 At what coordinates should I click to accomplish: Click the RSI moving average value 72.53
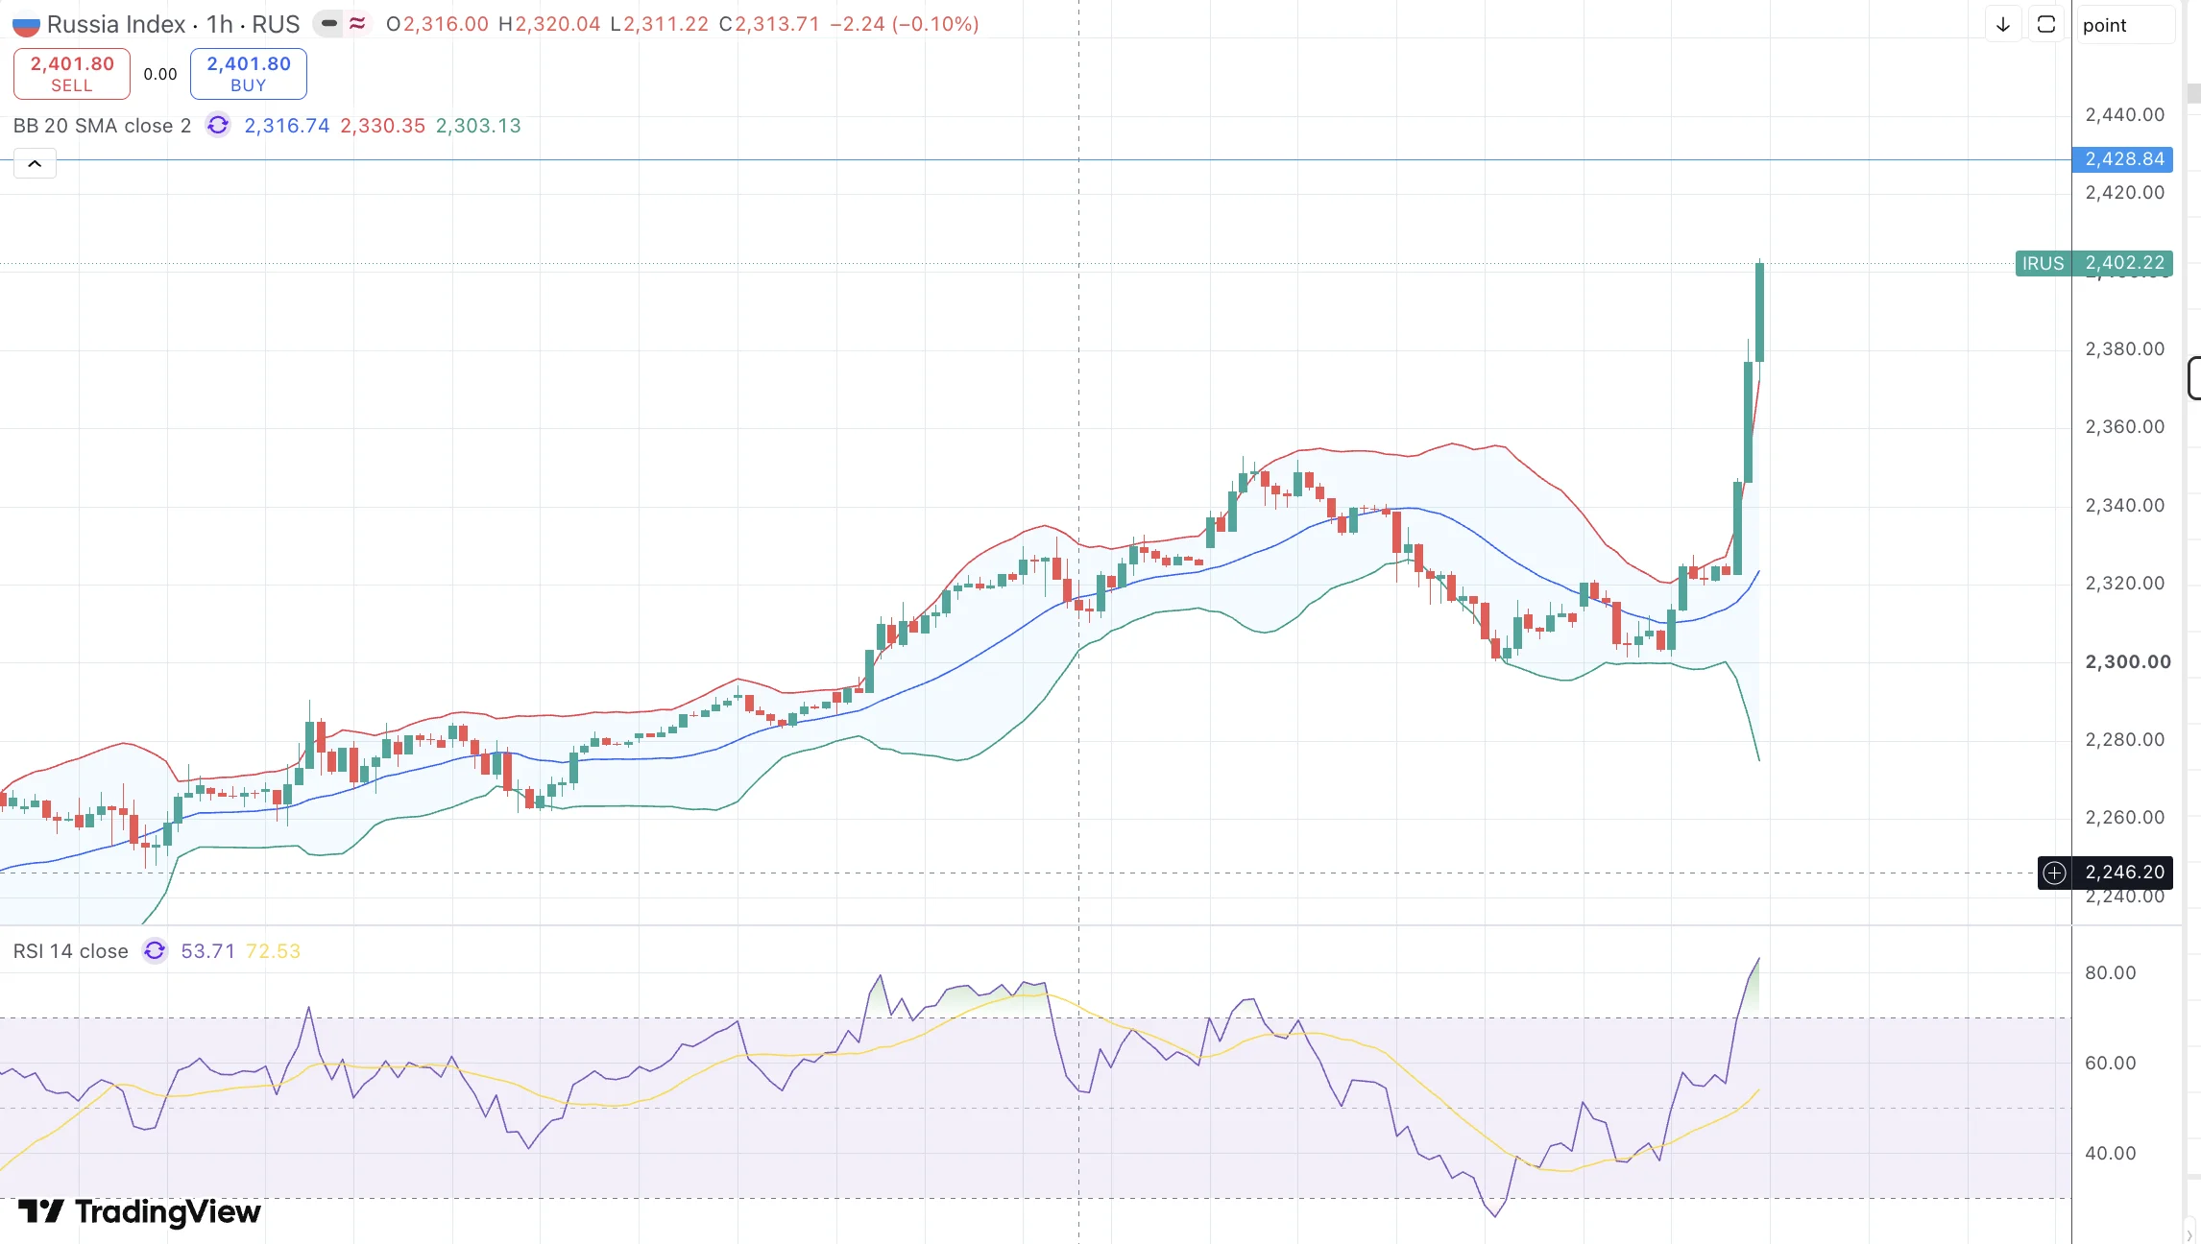coord(273,951)
